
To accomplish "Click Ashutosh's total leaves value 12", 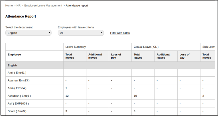I will pos(67,96).
